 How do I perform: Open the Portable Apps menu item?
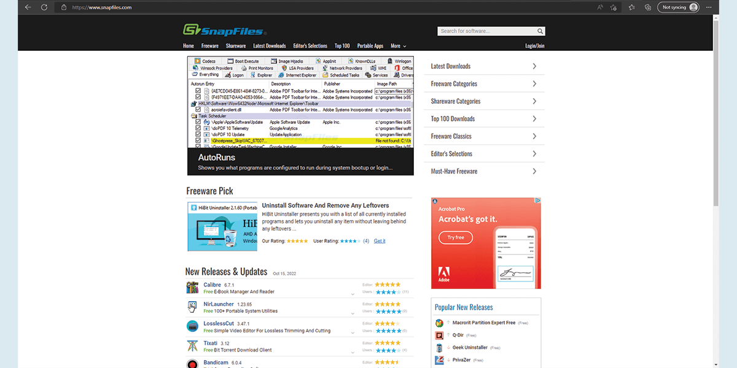click(x=370, y=46)
